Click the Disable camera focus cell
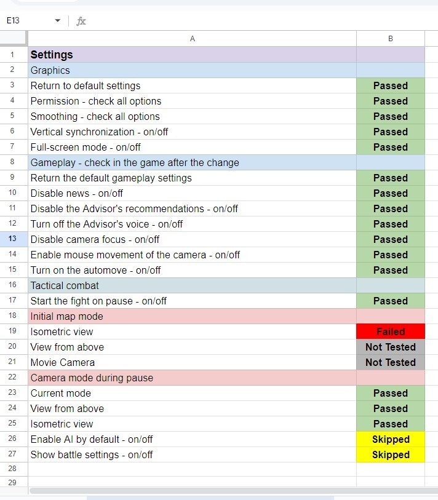The image size is (438, 500). click(192, 239)
